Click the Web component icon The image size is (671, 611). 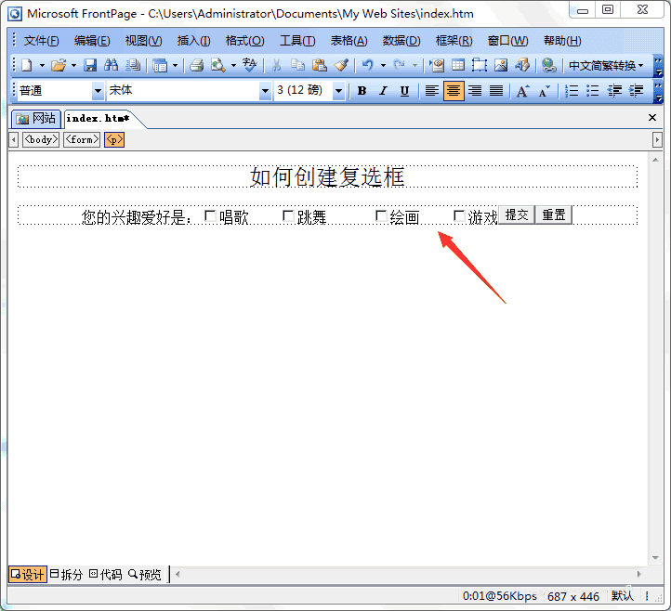click(x=437, y=65)
